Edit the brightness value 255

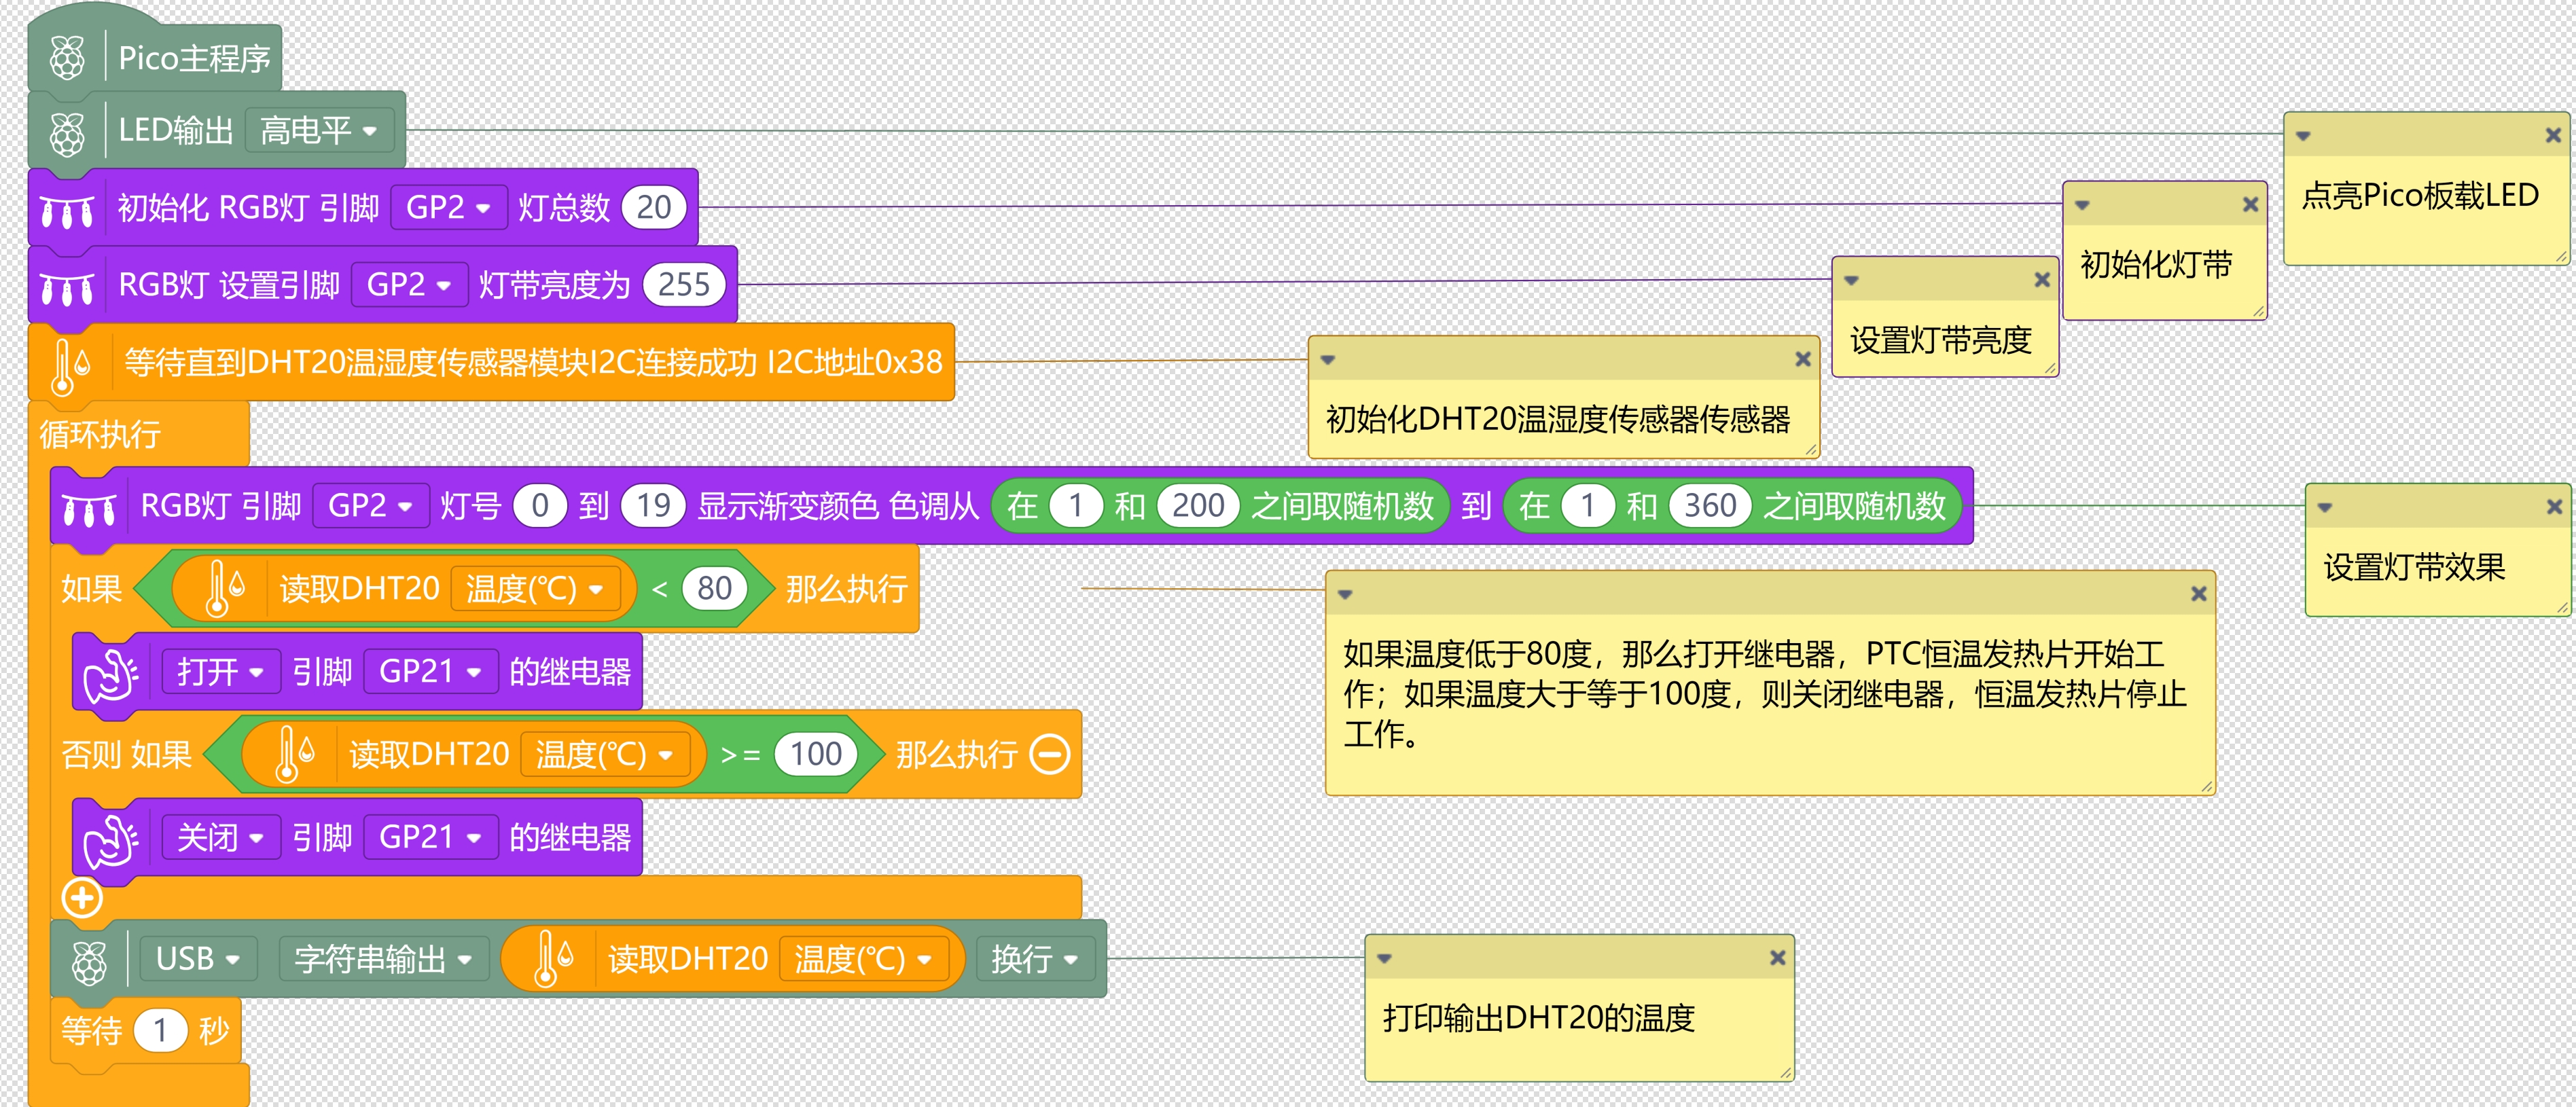[x=684, y=285]
